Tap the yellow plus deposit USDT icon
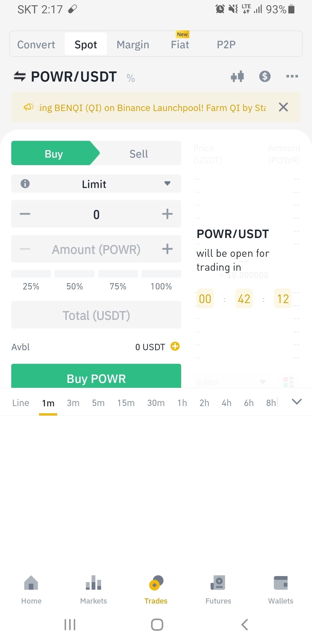 point(175,346)
